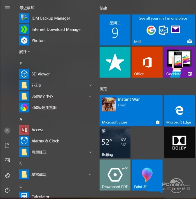
Task: Open 3D Viewer cube icon
Action: [x=24, y=74]
